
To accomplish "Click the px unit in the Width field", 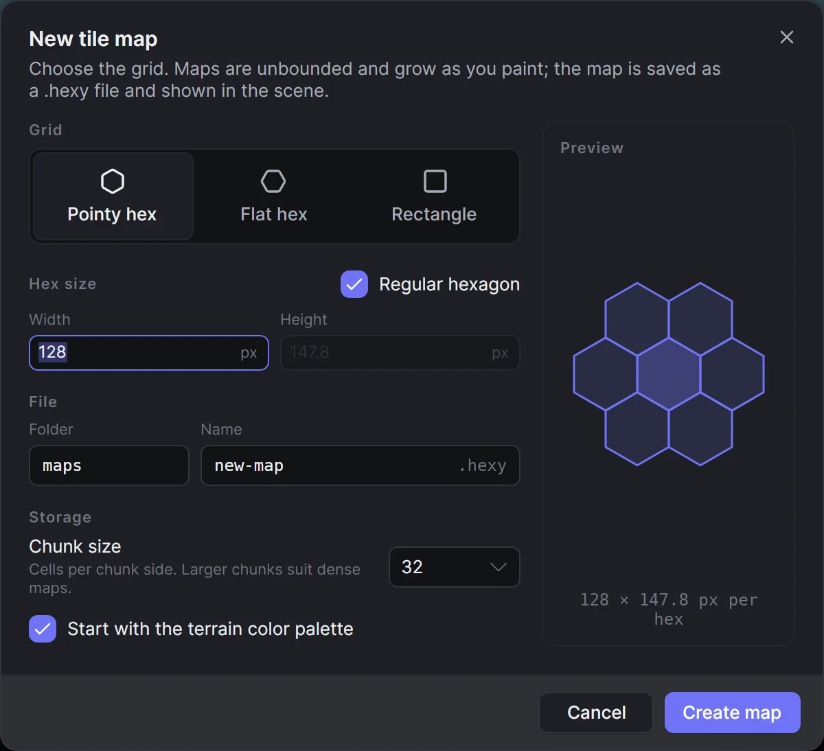I will 249,353.
